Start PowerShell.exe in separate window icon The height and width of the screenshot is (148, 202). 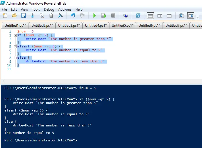point(138,16)
